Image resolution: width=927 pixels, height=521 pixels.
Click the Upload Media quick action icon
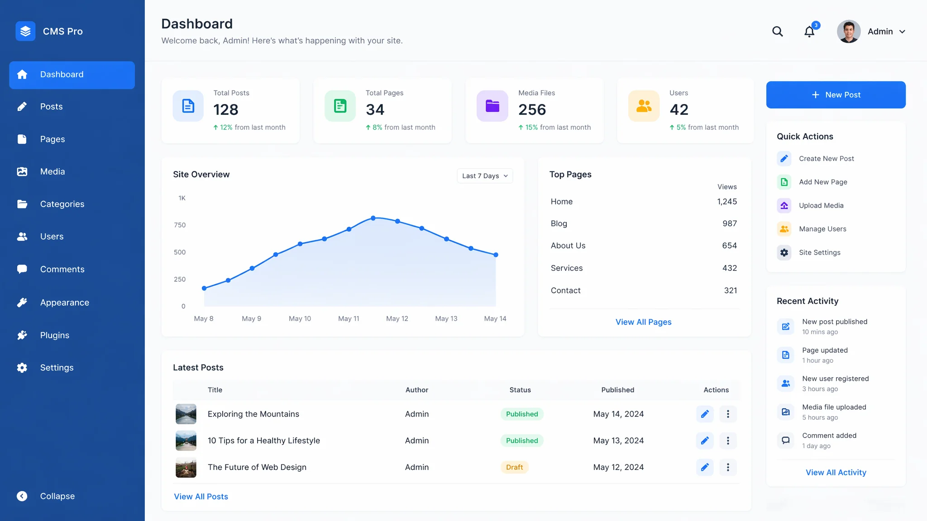(x=784, y=205)
